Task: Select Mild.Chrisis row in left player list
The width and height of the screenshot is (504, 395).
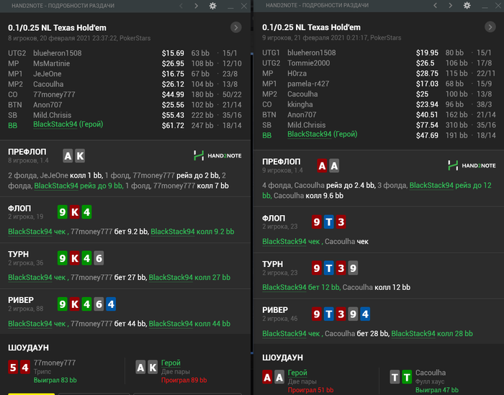Action: pyautogui.click(x=125, y=115)
